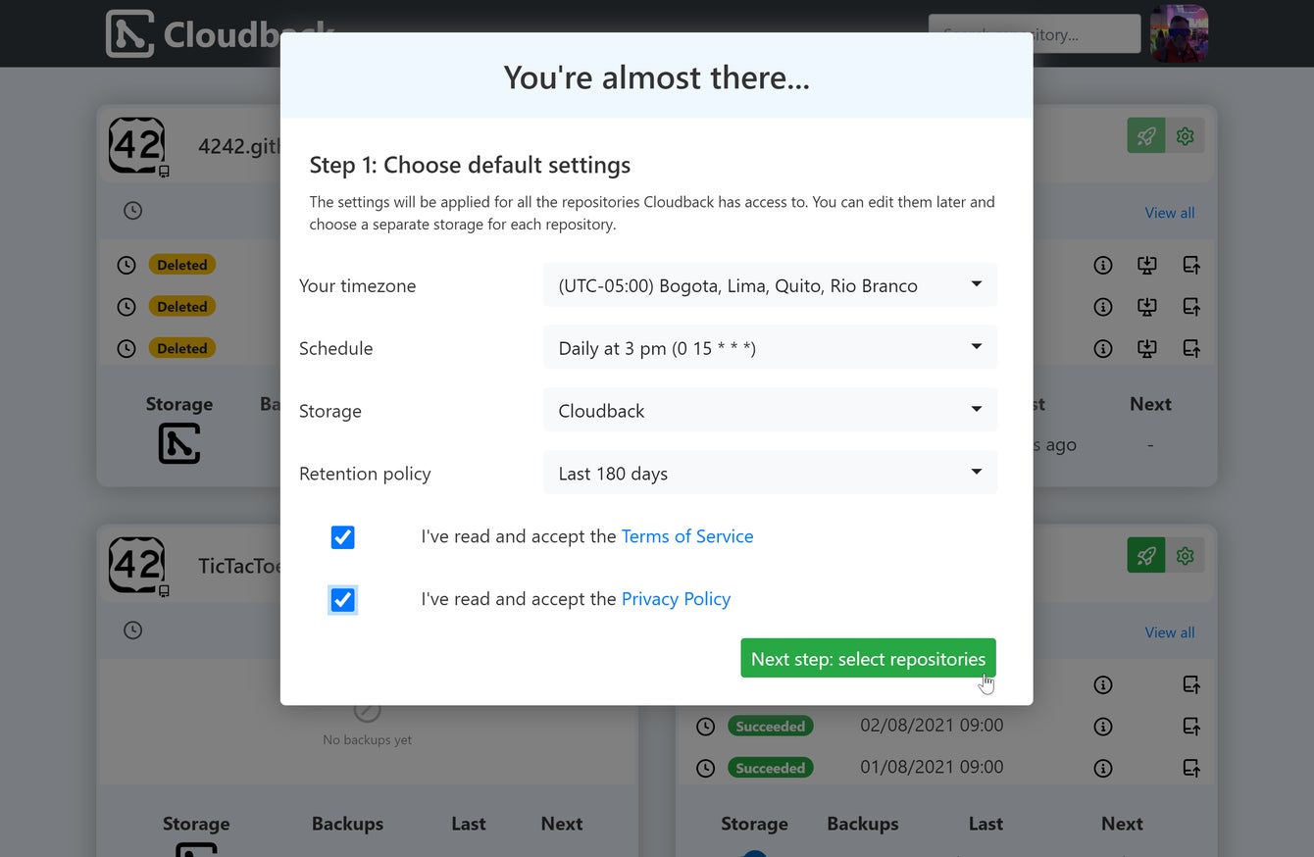Expand the Schedule dropdown
The height and width of the screenshot is (857, 1314).
[x=770, y=348]
